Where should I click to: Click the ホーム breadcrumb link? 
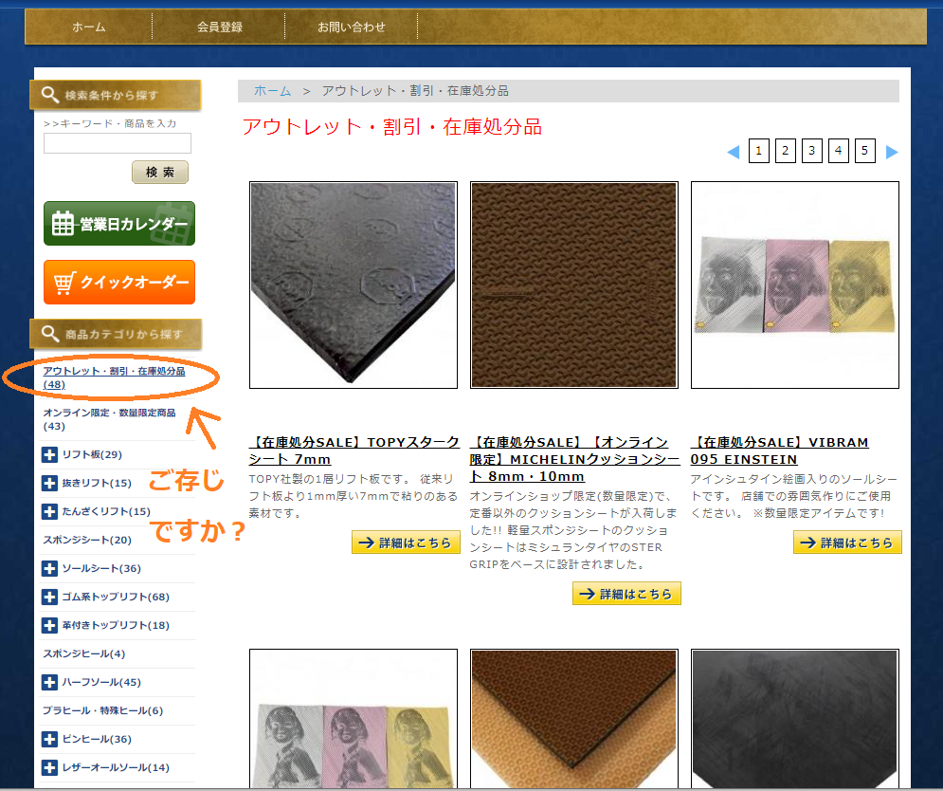(x=272, y=91)
